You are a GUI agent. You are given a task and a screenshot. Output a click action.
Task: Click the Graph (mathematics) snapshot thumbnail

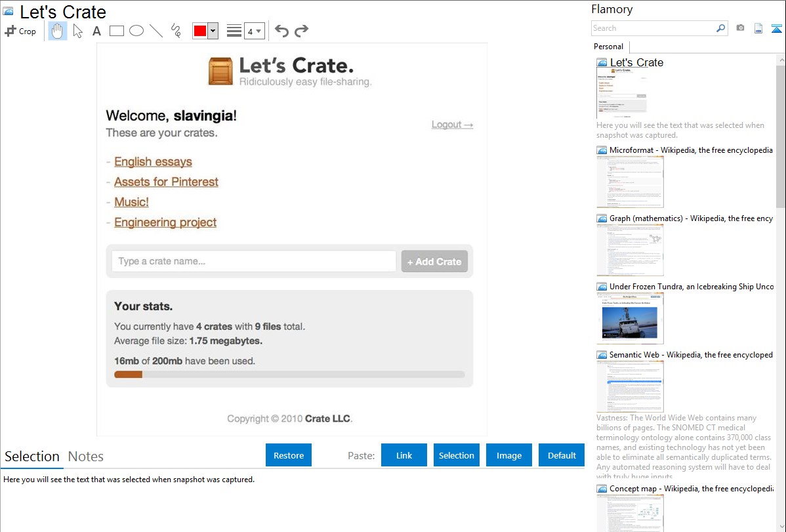[x=630, y=250]
